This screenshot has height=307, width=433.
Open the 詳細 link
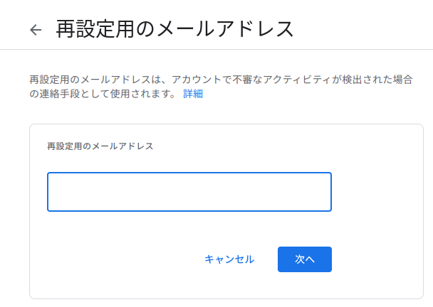[193, 94]
